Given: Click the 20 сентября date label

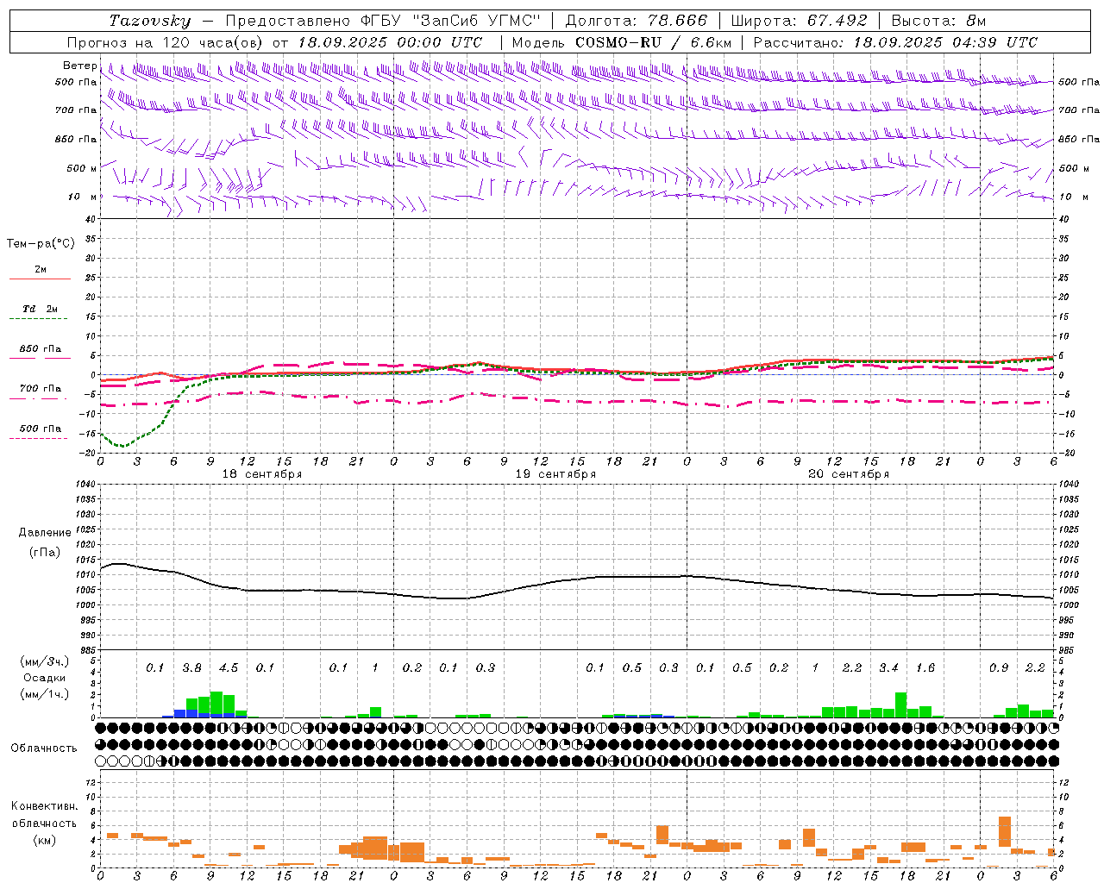Looking at the screenshot, I should [x=849, y=474].
